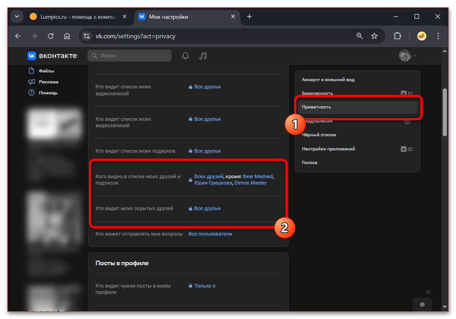Open the Chrome profile avatar

(422, 36)
